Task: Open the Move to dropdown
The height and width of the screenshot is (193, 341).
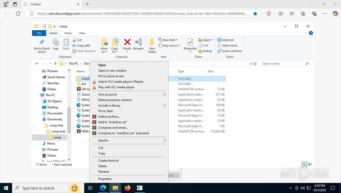Action: pyautogui.click(x=104, y=46)
